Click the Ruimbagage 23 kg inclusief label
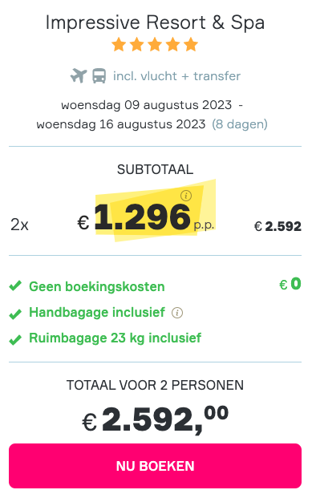The width and height of the screenshot is (312, 498). [115, 338]
